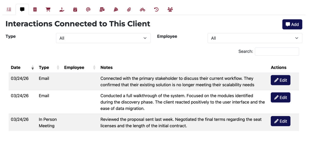Select the speech bubble interactions tab

pos(22,10)
